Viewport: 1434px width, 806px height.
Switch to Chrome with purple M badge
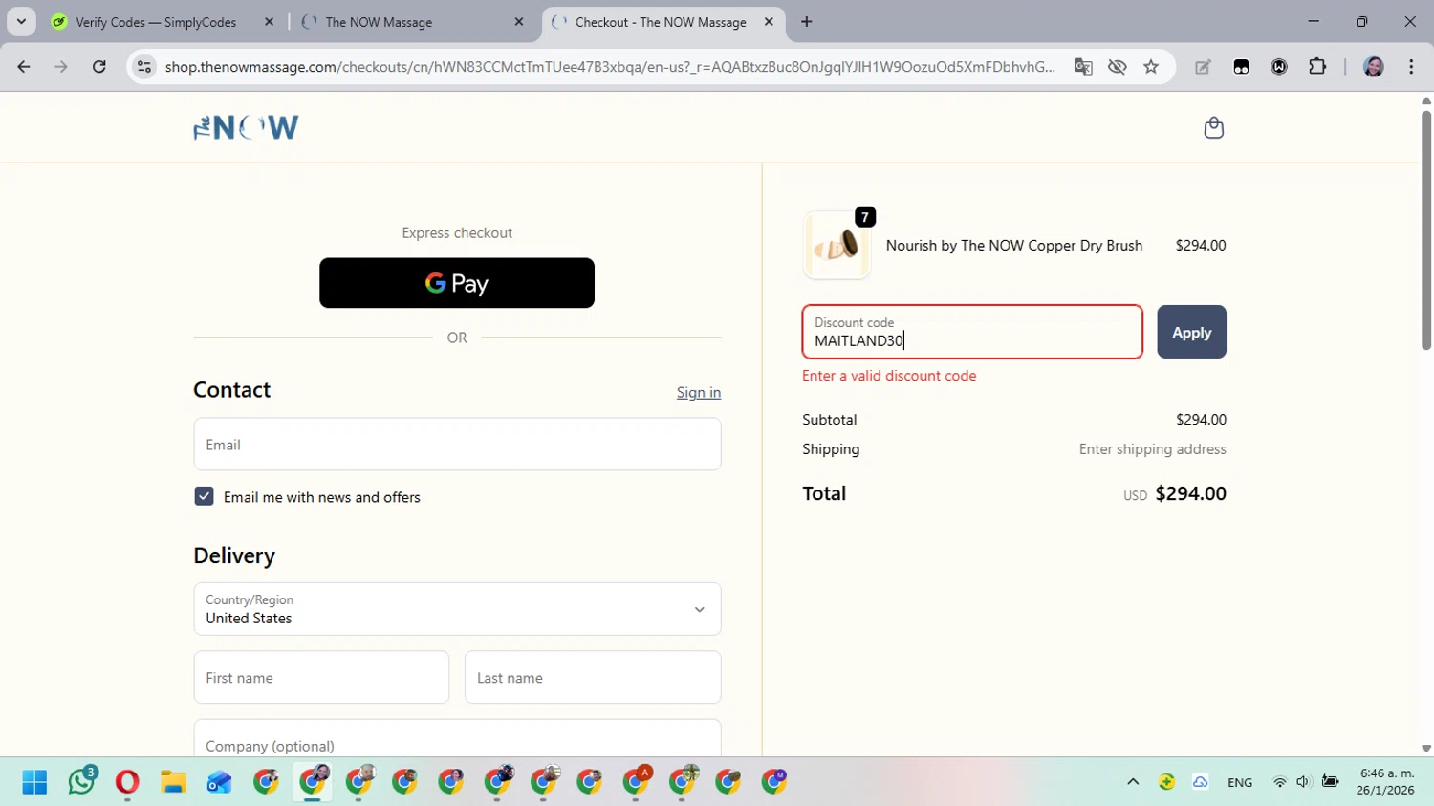(x=774, y=782)
